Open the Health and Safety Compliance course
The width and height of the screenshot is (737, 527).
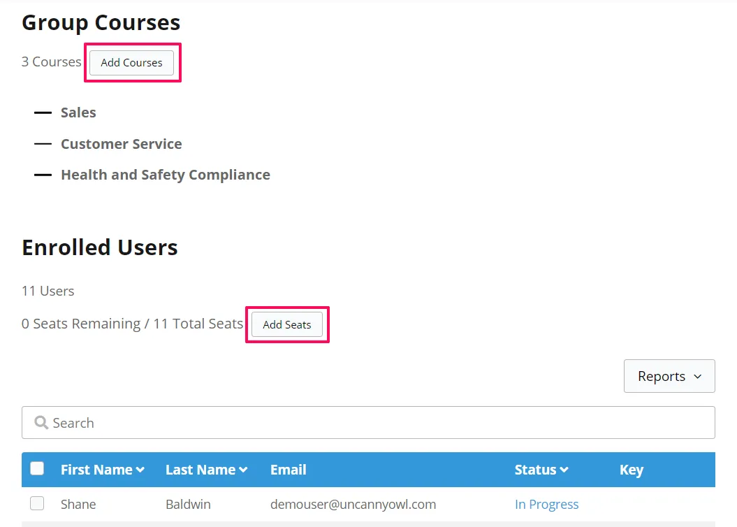click(x=165, y=175)
